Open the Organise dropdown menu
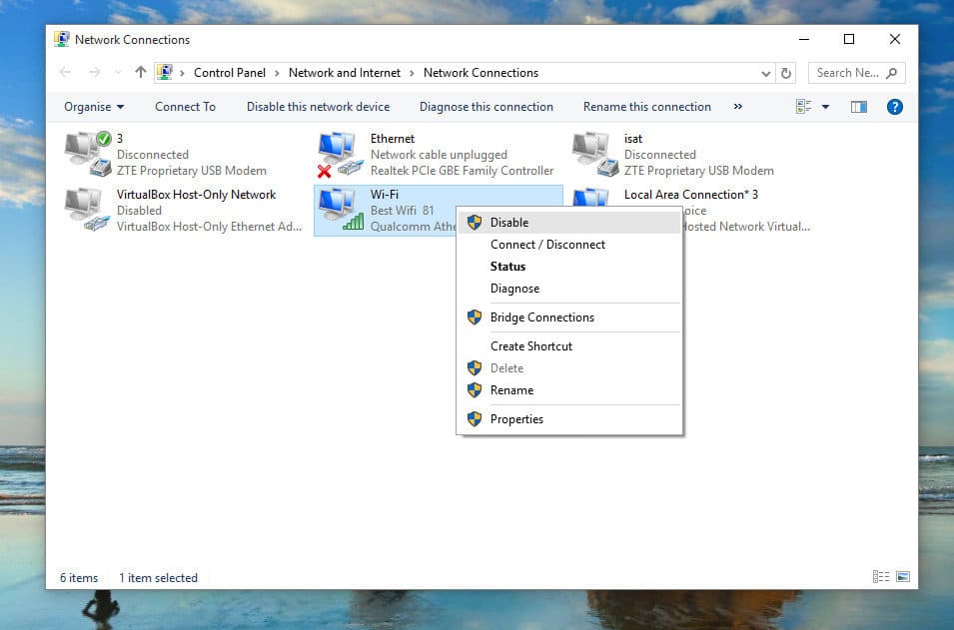The width and height of the screenshot is (954, 630). tap(94, 107)
